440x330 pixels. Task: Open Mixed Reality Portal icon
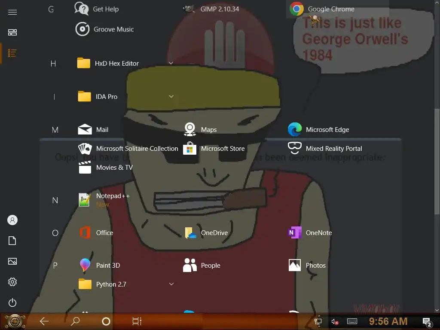295,148
